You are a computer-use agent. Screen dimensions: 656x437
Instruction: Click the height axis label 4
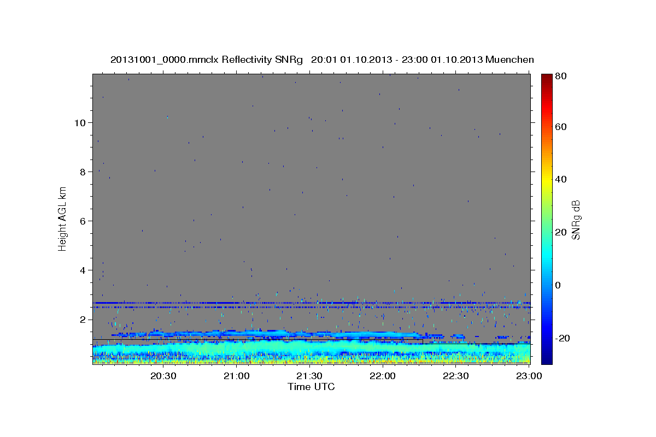coord(83,270)
